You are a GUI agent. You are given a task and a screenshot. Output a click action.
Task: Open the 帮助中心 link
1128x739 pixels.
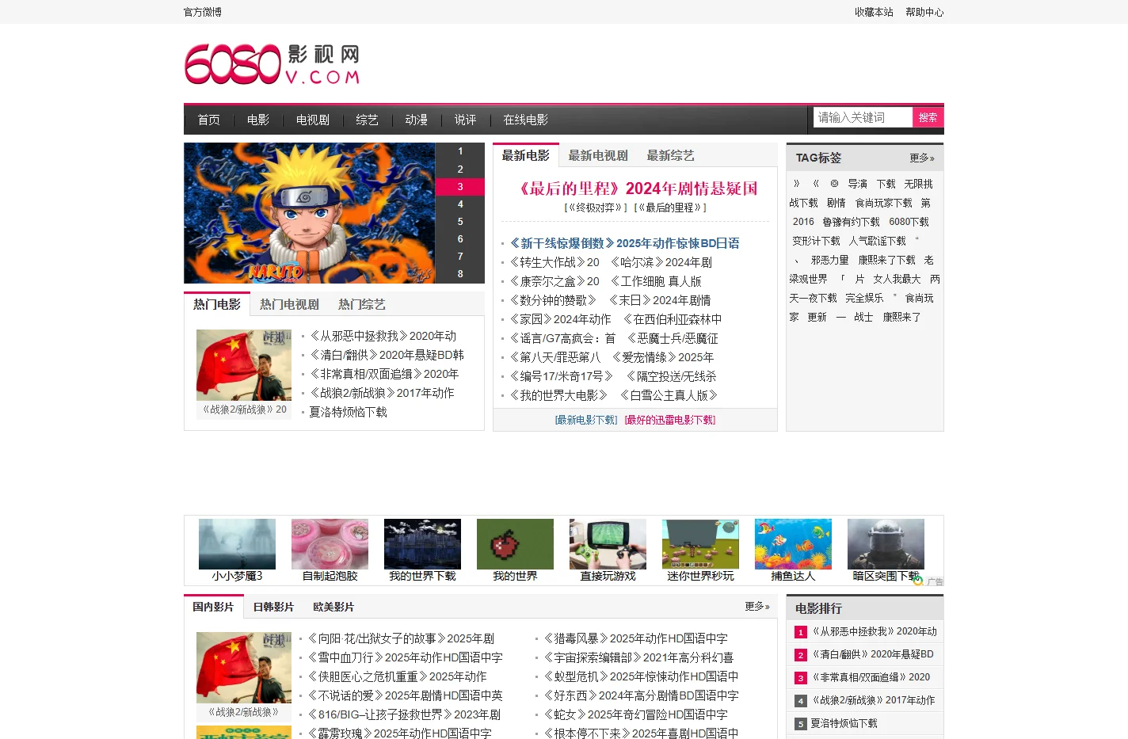click(x=924, y=12)
